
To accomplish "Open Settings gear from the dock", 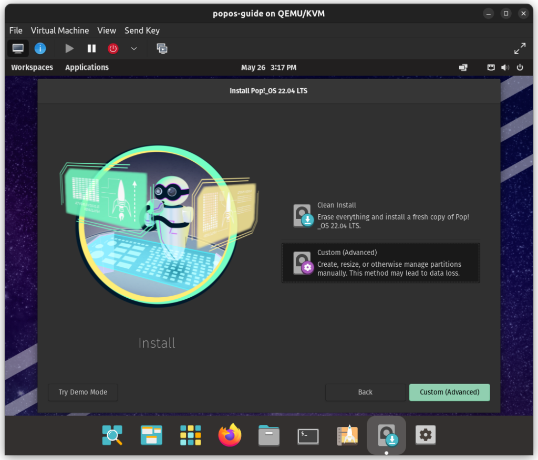I will point(426,435).
